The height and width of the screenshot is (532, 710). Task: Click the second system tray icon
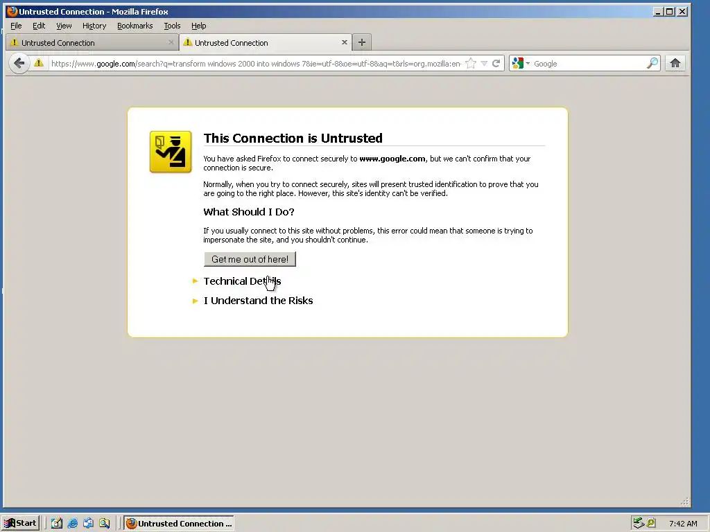pyautogui.click(x=651, y=523)
